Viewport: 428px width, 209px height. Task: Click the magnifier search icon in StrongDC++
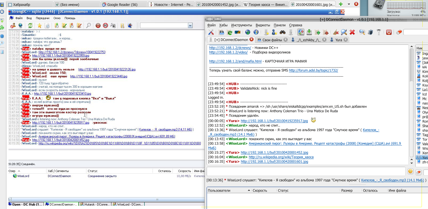(89, 26)
